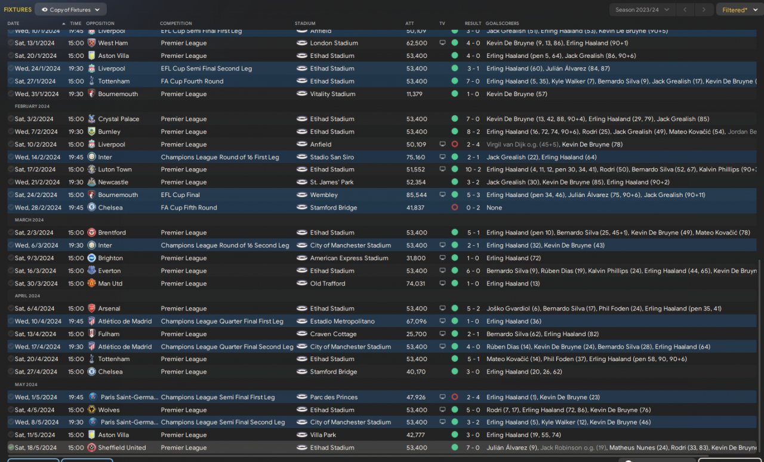Click the 85,544 attendance figure
Screen dimensions: 764x462
417,195
